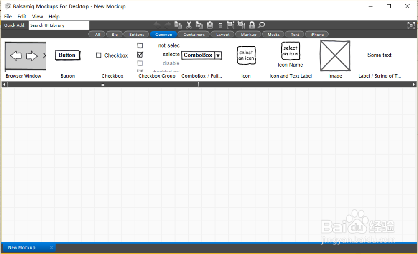Screen dimensions: 418x254
Task: Click the library scrollbar left arrow
Action: pos(4,84)
